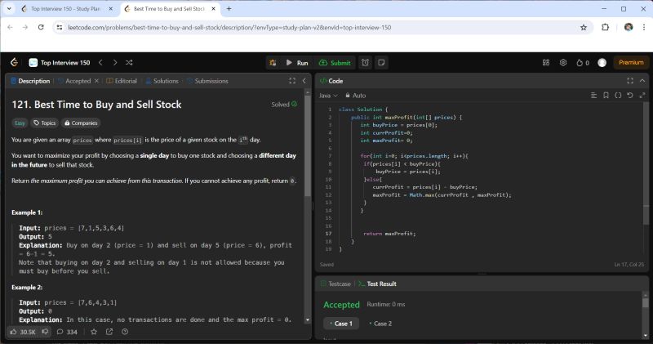Switch to the Testcase tab
Screen dimensions: 653x344
coord(335,284)
